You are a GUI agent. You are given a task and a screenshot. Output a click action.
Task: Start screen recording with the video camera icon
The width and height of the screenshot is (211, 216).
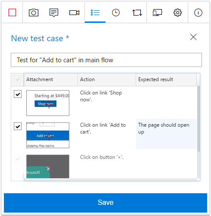point(74,12)
